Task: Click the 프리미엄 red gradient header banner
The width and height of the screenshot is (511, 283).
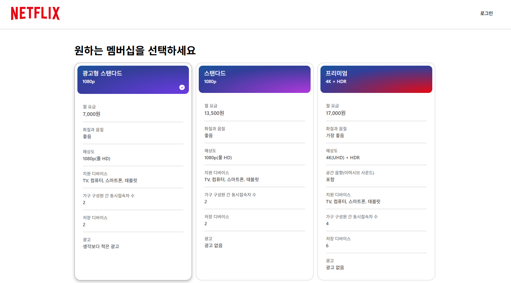Action: [376, 79]
